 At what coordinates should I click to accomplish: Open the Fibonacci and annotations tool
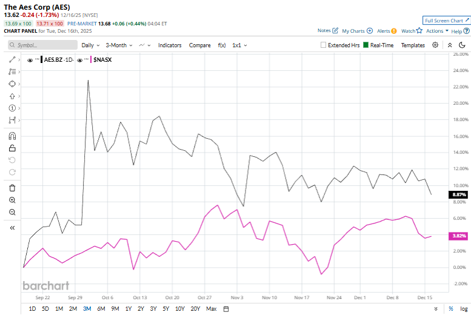click(12, 71)
